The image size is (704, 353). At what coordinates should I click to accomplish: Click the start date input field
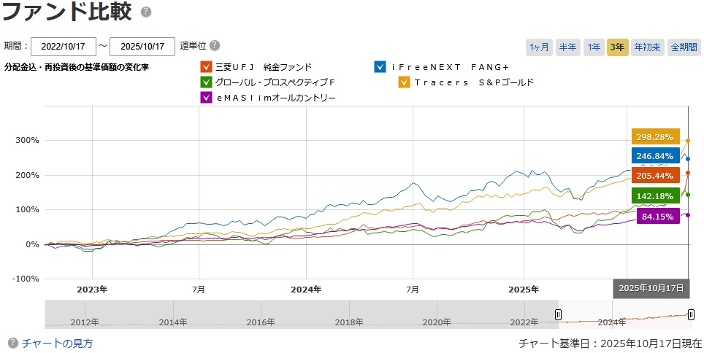(x=64, y=47)
